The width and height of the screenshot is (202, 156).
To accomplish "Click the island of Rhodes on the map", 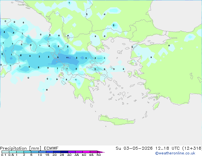I will tap(156, 106).
